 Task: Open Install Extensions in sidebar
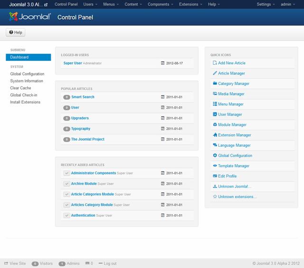pos(25,102)
